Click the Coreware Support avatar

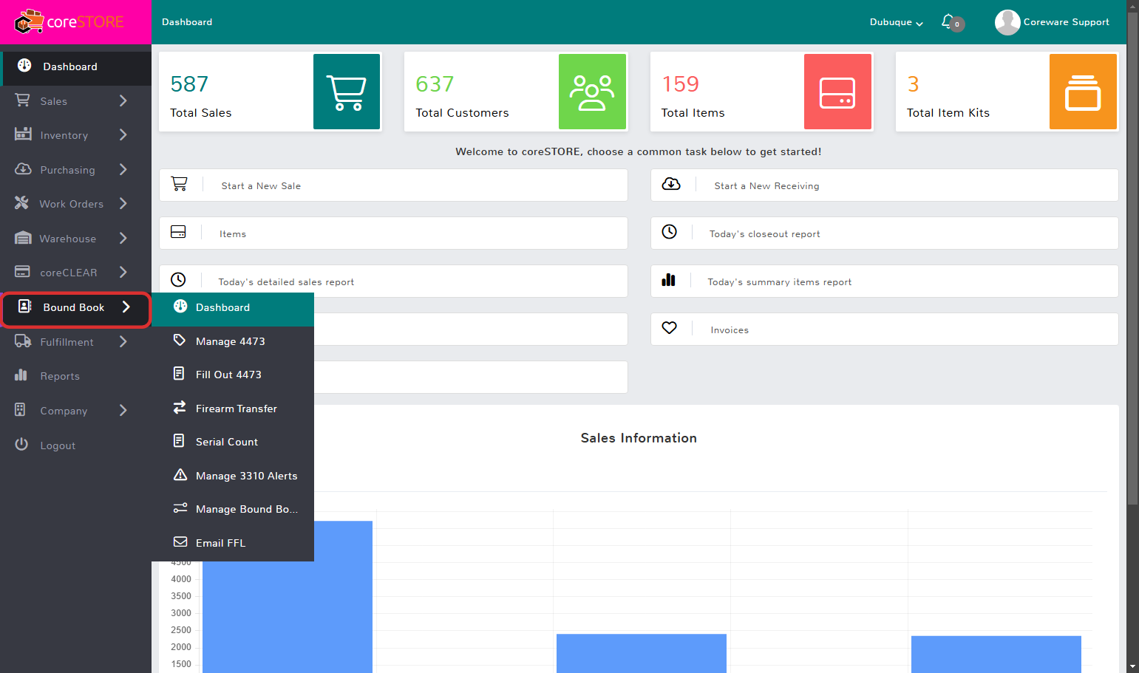[1007, 22]
